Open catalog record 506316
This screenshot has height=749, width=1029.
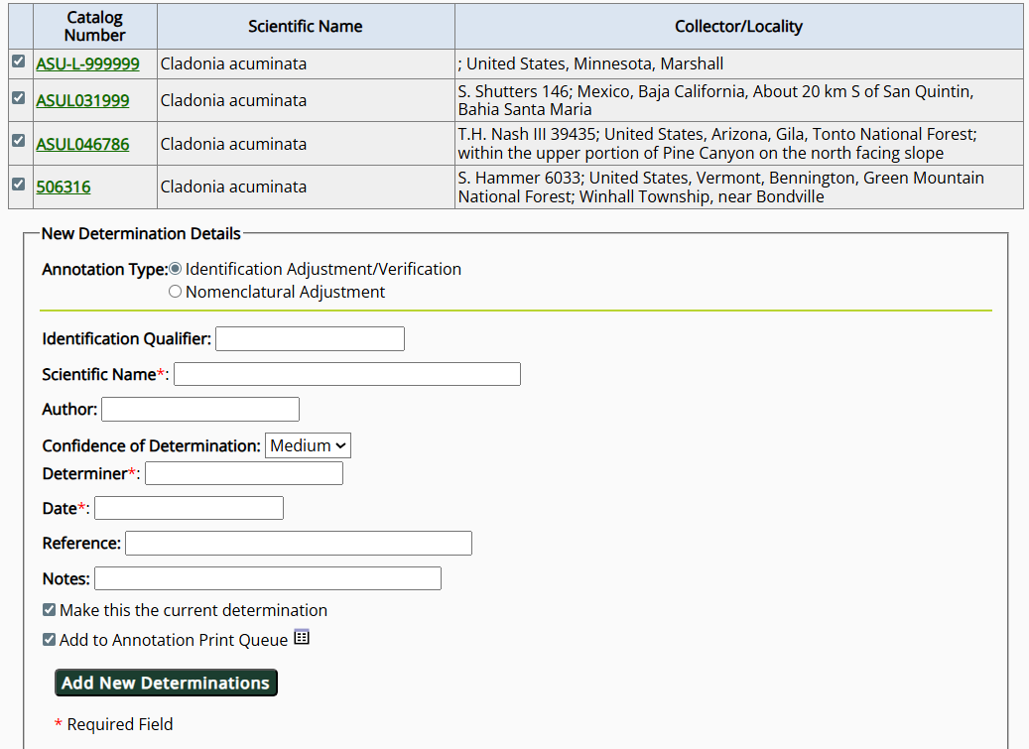63,187
